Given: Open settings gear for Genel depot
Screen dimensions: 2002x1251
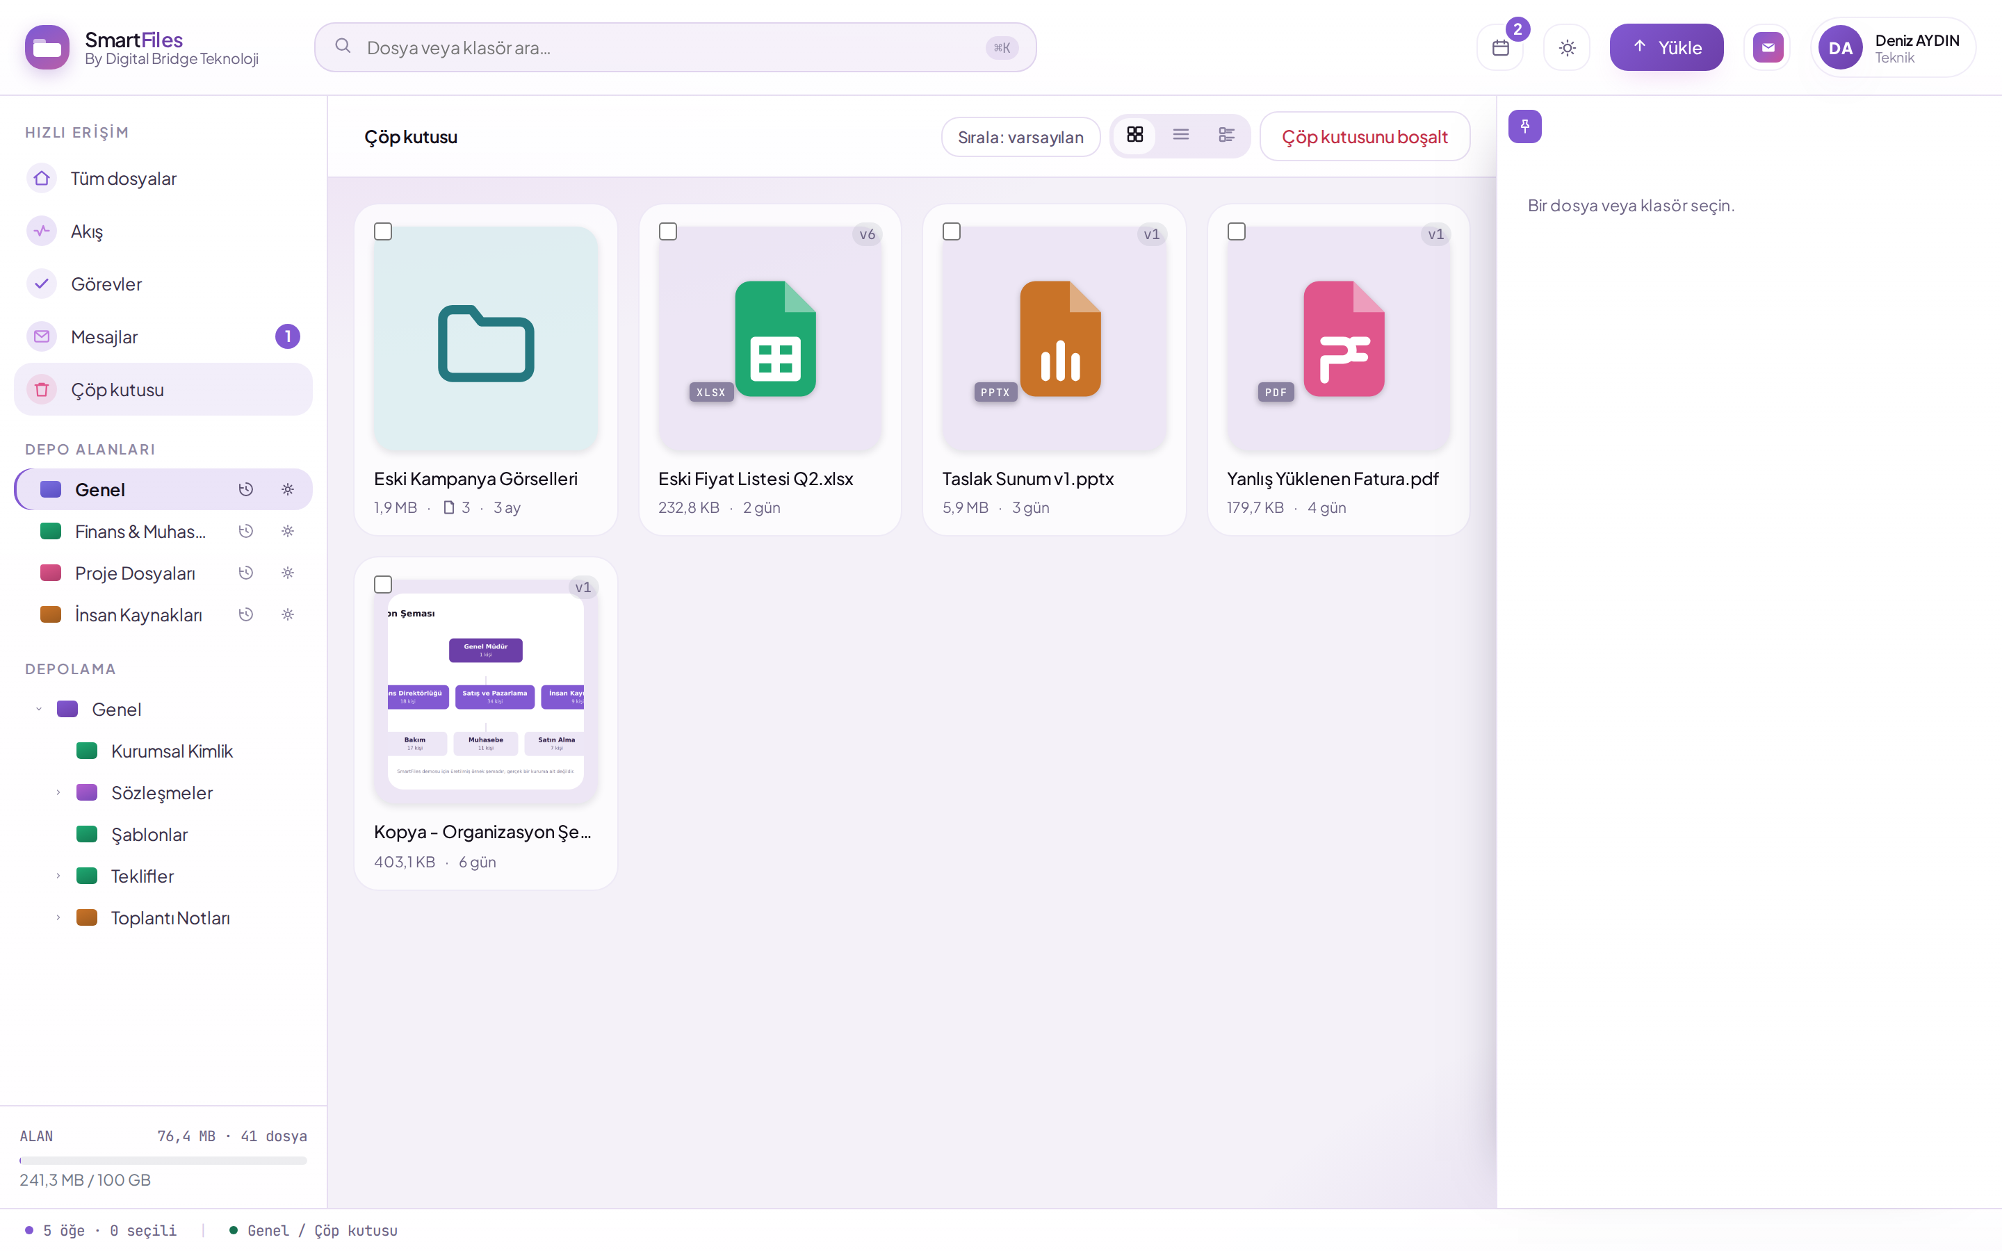Looking at the screenshot, I should pyautogui.click(x=288, y=490).
